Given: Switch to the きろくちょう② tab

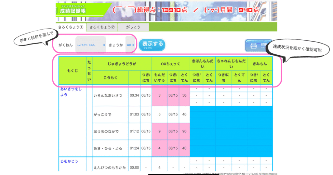Looking at the screenshot, I should click(x=102, y=27).
